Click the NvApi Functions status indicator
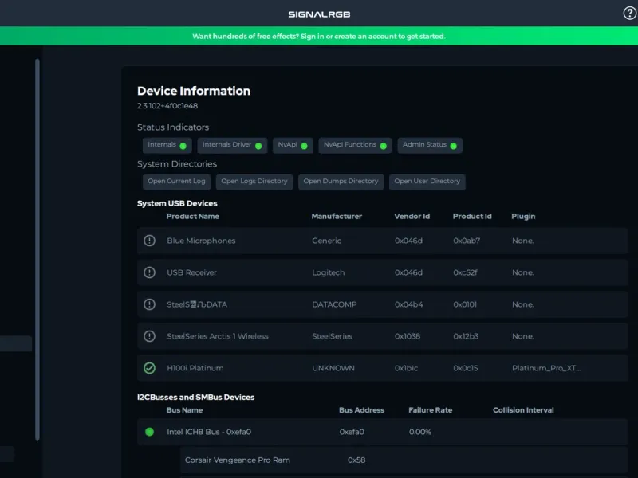This screenshot has width=638, height=478. [355, 145]
